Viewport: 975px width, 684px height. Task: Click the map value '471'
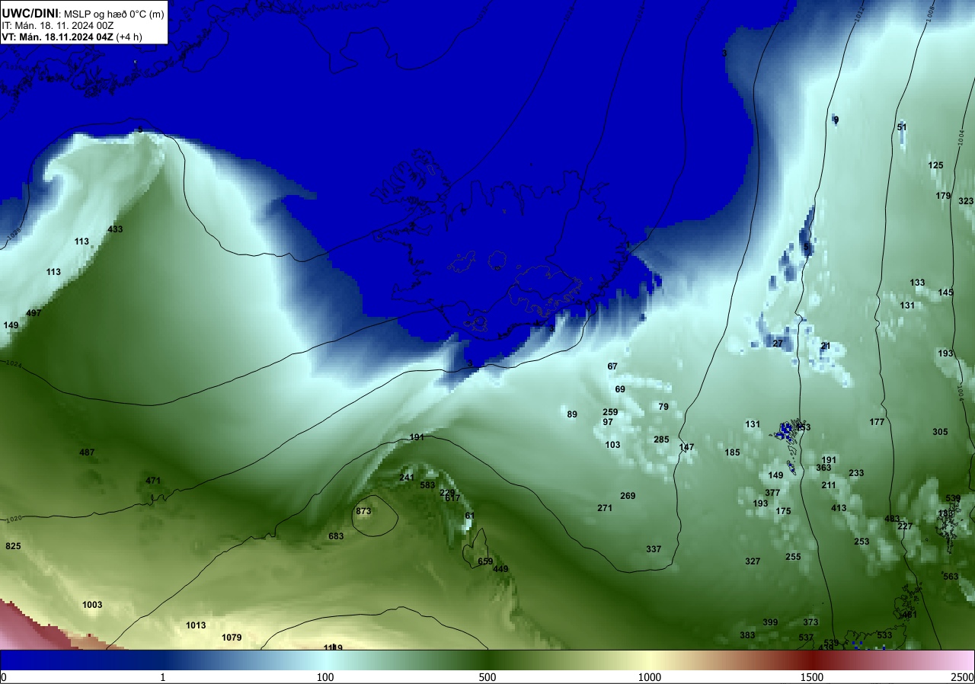[x=153, y=481]
